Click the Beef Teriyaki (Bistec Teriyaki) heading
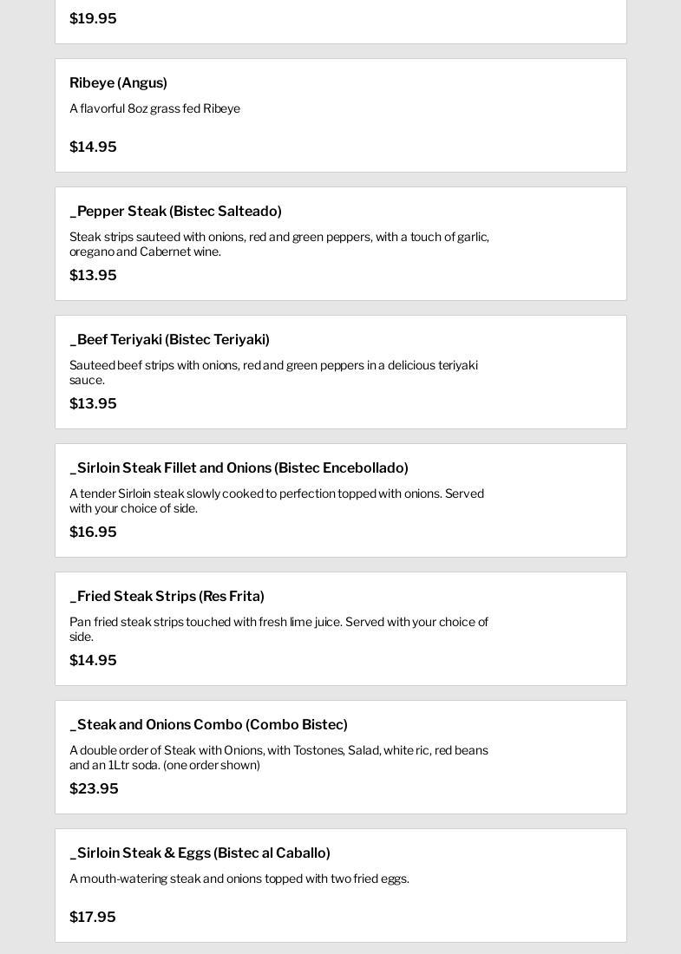 (x=169, y=340)
